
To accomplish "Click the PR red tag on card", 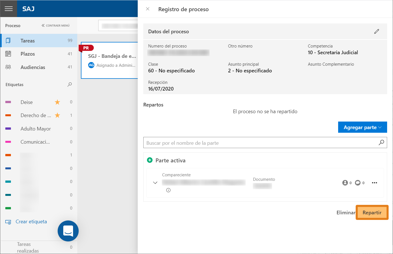I will tap(86, 48).
